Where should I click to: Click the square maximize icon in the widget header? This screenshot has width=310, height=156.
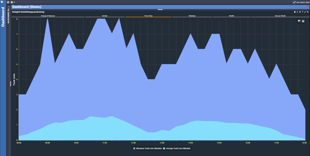[x=300, y=12]
